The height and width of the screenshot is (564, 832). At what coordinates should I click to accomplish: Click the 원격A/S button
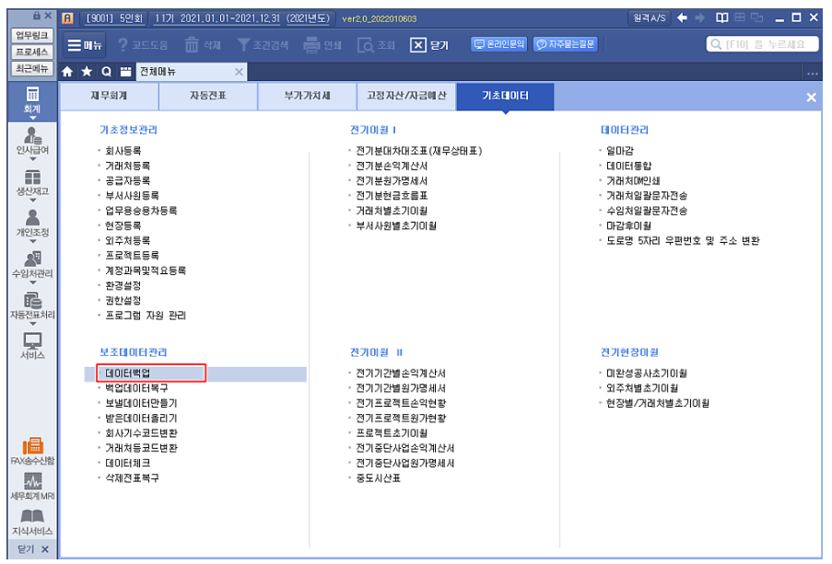650,18
